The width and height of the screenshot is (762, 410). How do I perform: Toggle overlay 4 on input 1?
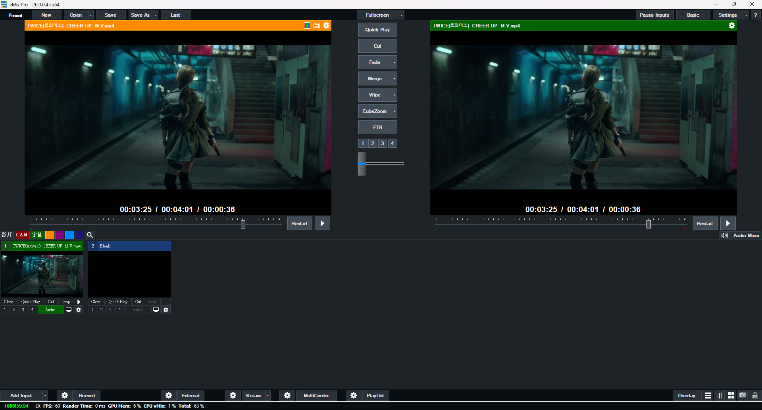click(32, 310)
